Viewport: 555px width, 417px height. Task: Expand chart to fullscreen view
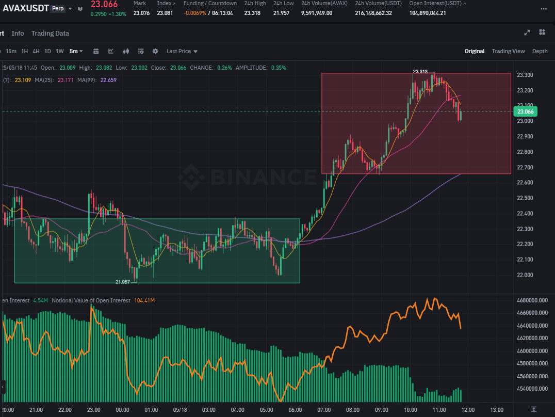pyautogui.click(x=527, y=33)
